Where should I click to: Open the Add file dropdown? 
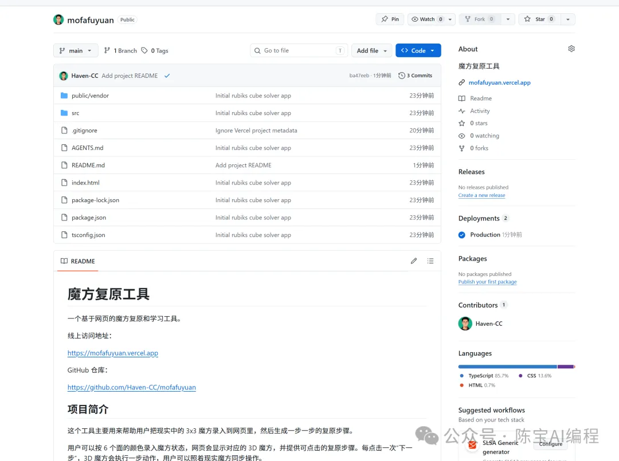click(x=371, y=50)
